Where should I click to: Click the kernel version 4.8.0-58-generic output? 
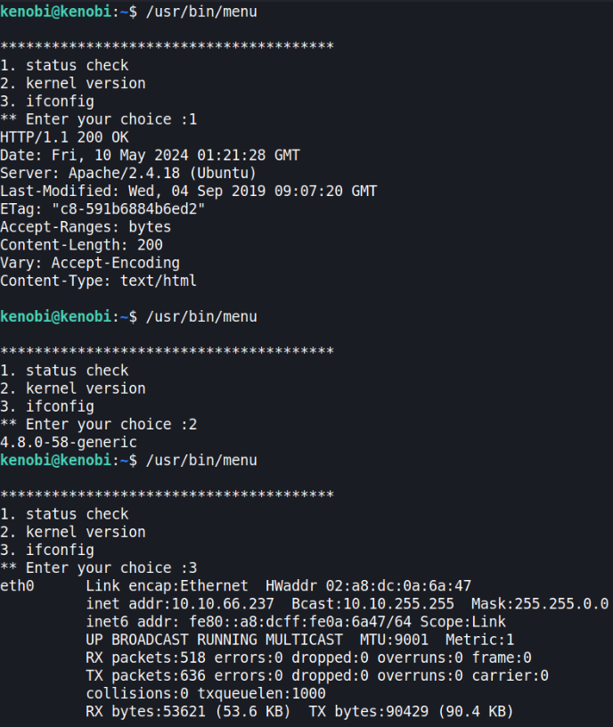pyautogui.click(x=69, y=442)
